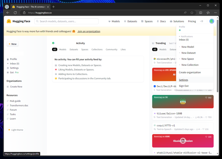Image resolution: width=222 pixels, height=159 pixels.
Task: Expand the extra navigation menu icon
Action: pyautogui.click(x=202, y=21)
